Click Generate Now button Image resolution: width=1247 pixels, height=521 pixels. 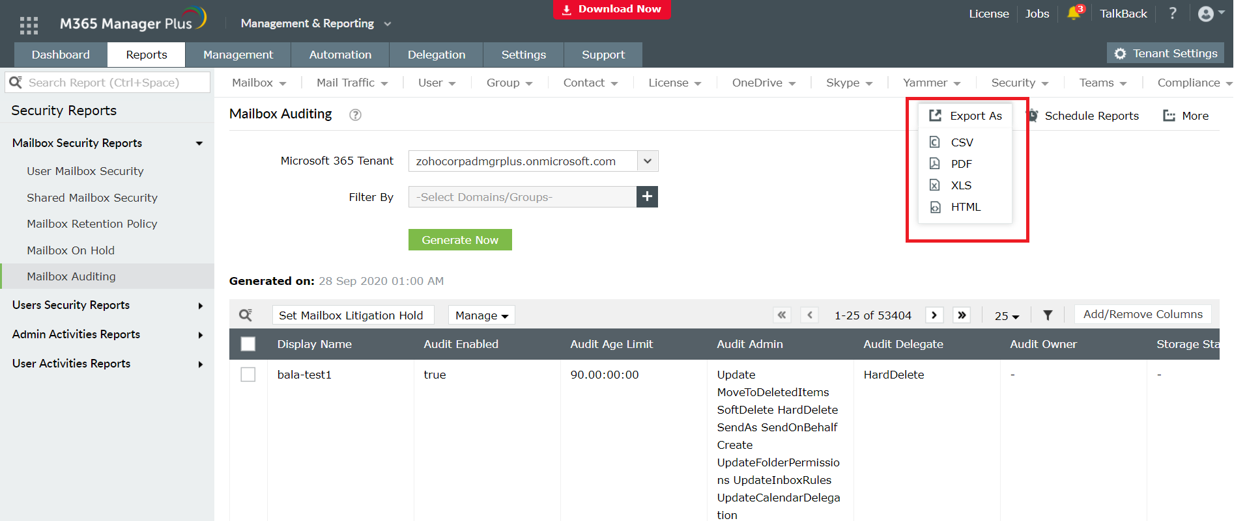click(x=460, y=239)
